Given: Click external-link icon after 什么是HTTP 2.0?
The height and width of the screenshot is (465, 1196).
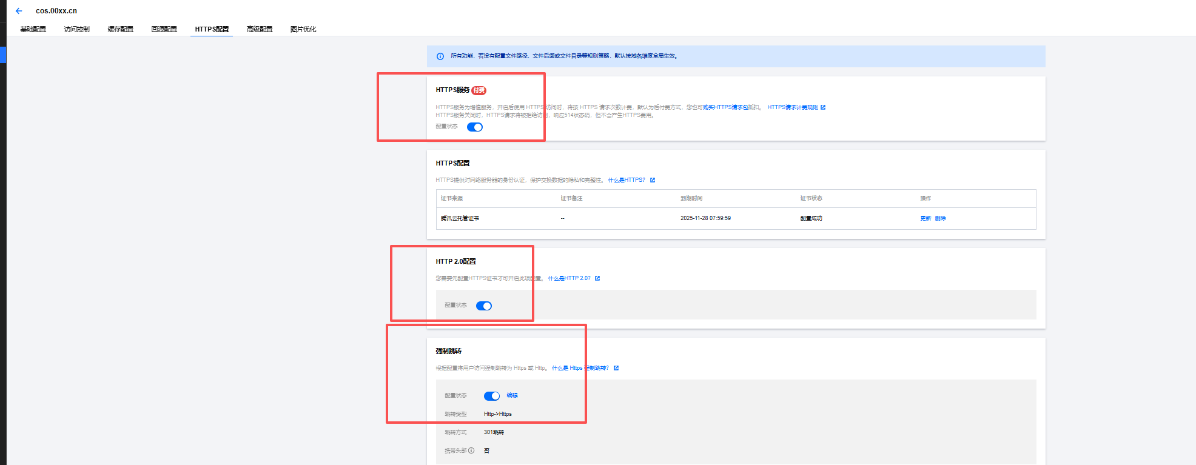Looking at the screenshot, I should [597, 278].
